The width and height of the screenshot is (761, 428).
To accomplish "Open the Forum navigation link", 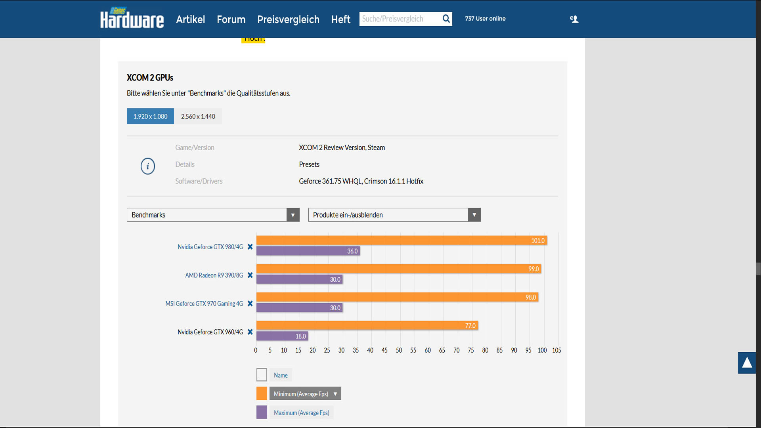I will click(x=231, y=19).
